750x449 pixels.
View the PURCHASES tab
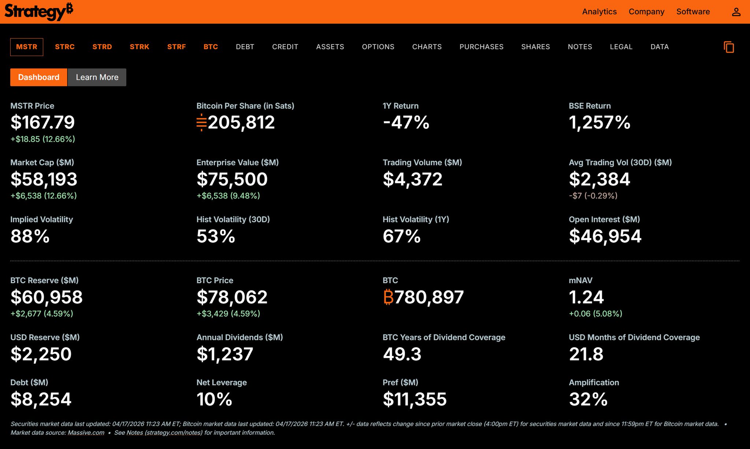click(481, 47)
